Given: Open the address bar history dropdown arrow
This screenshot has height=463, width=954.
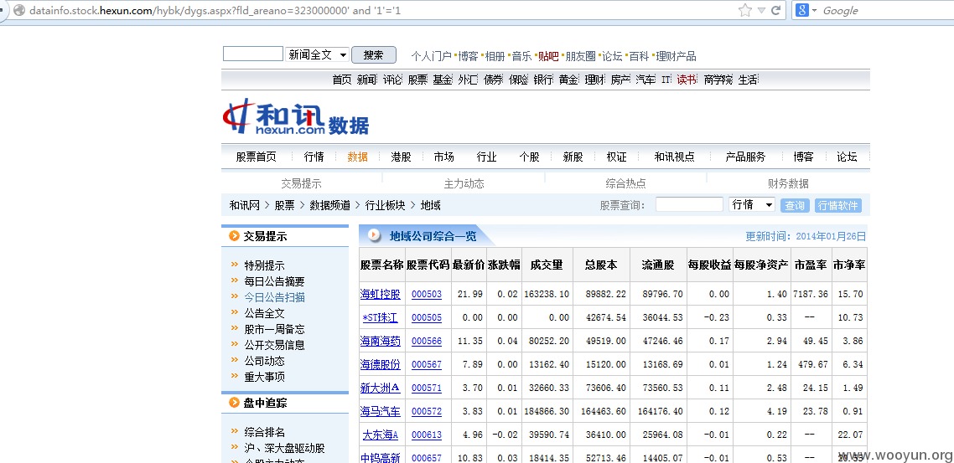Looking at the screenshot, I should 761,11.
